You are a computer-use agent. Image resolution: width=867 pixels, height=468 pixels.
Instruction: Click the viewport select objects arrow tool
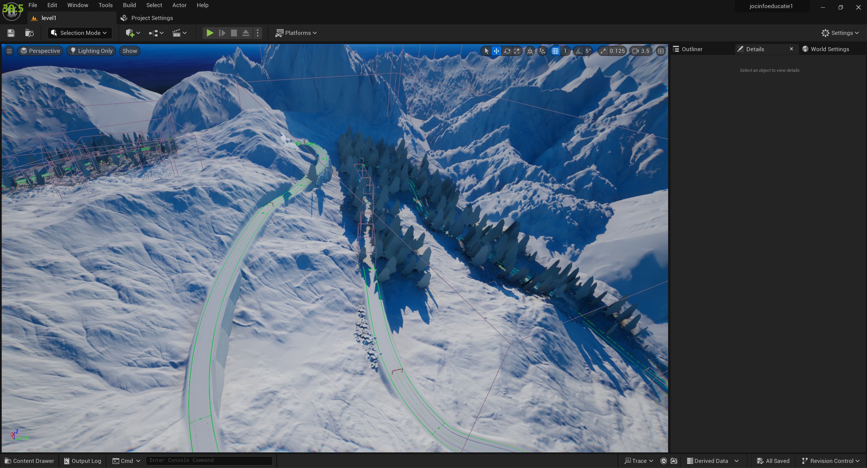coord(486,51)
